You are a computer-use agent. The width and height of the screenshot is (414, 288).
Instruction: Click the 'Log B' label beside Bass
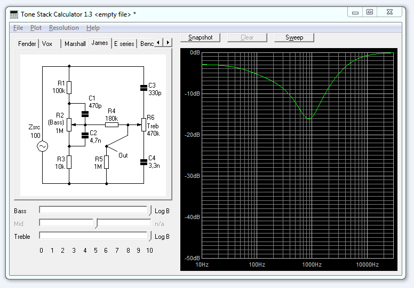coord(162,211)
